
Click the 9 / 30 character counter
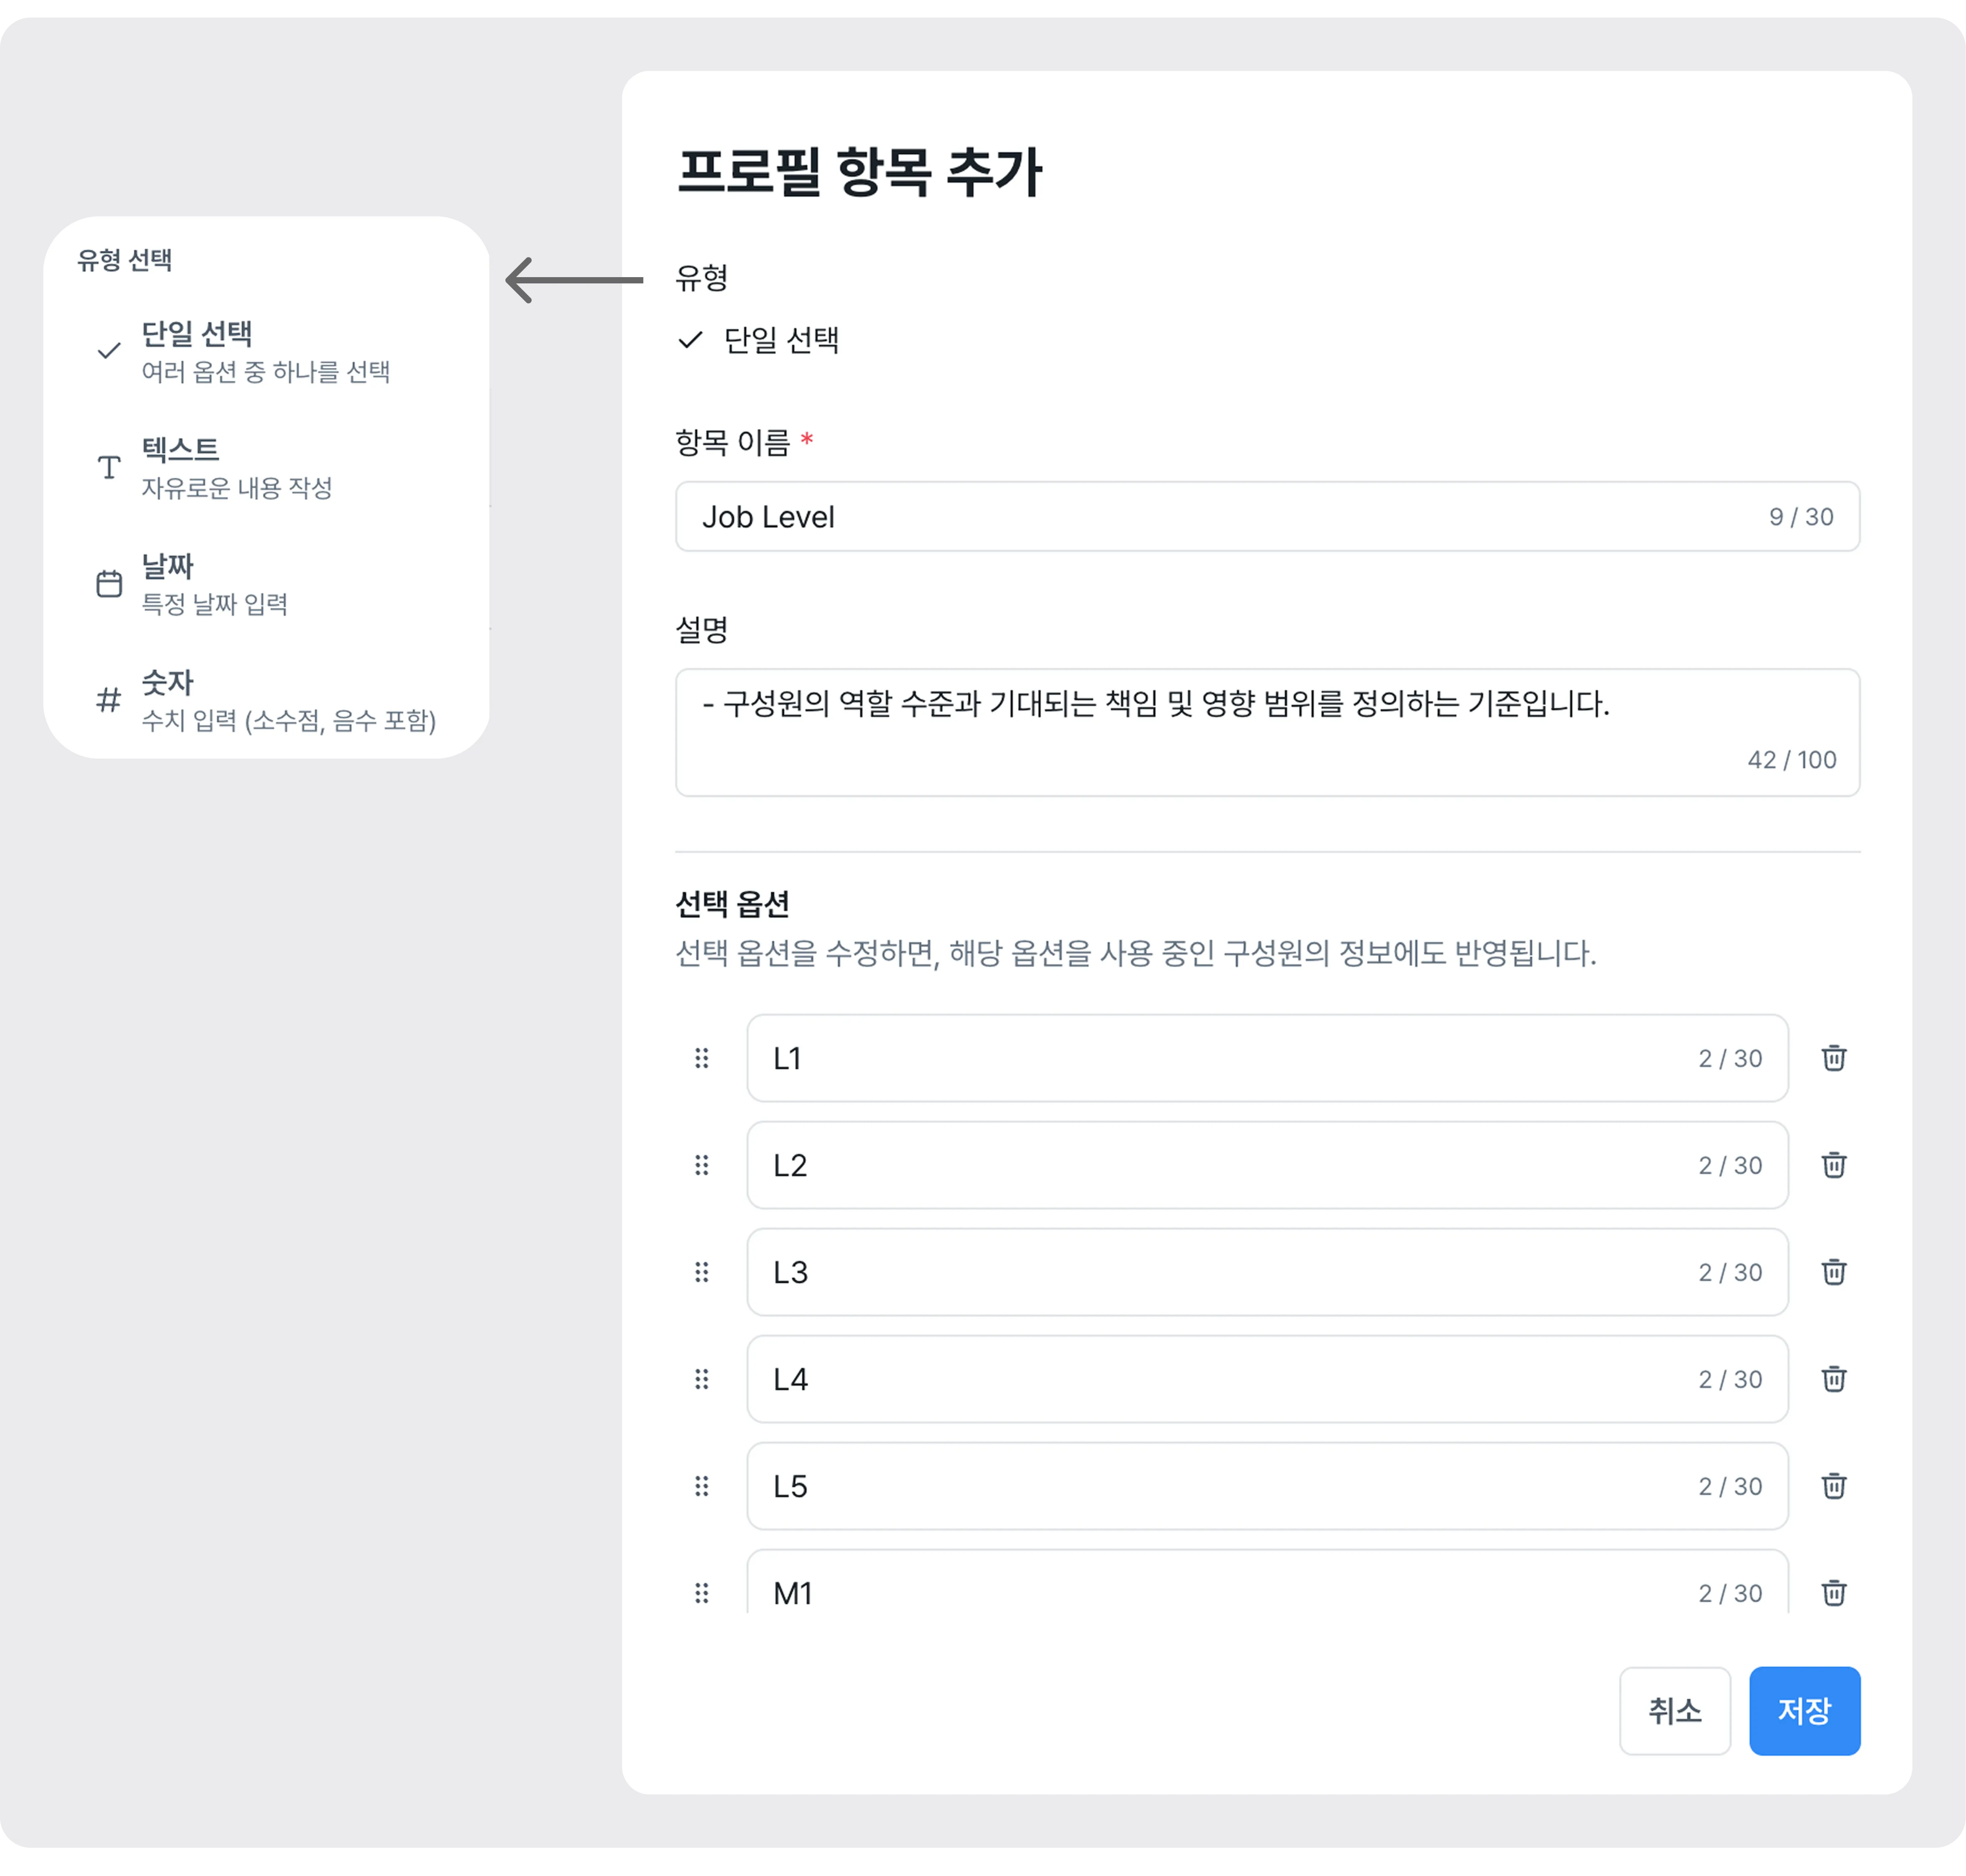pos(1801,517)
